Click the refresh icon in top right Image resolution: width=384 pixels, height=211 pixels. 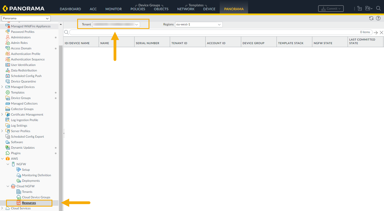[x=371, y=18]
